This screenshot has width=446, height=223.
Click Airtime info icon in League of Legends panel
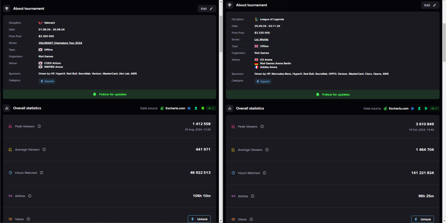253,196
